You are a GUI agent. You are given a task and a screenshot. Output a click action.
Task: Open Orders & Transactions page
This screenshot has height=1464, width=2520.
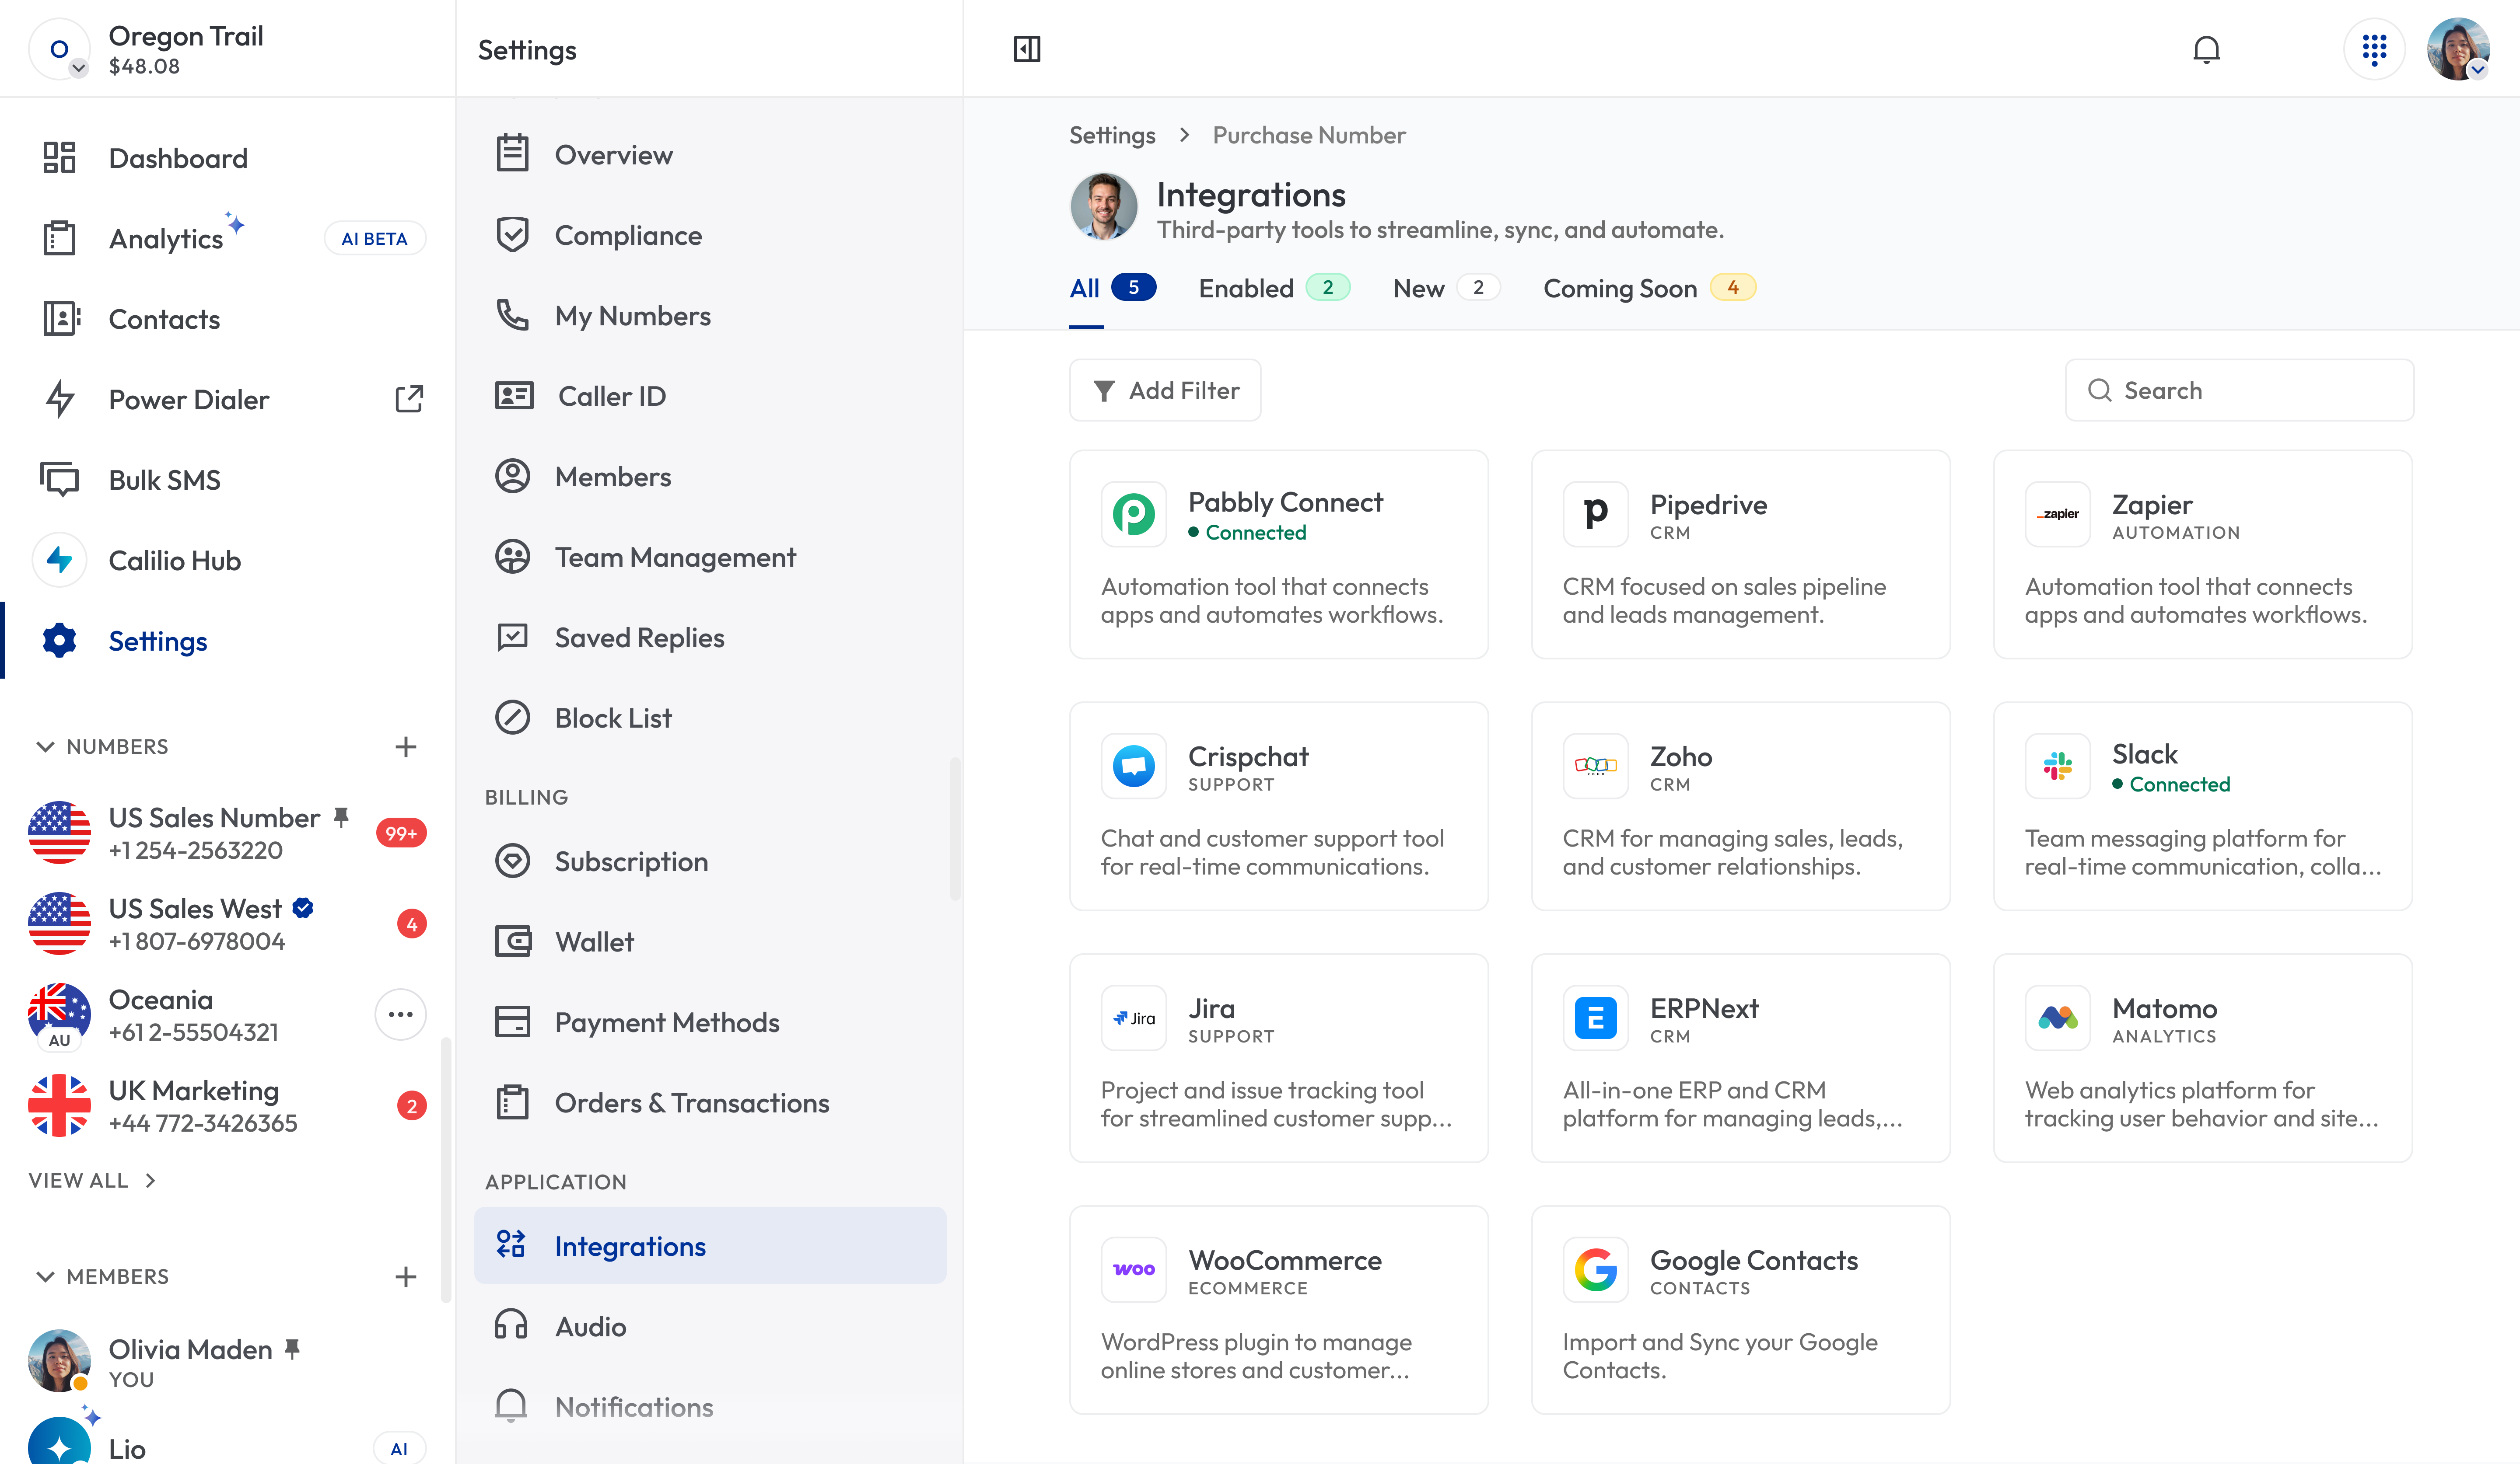tap(710, 1102)
